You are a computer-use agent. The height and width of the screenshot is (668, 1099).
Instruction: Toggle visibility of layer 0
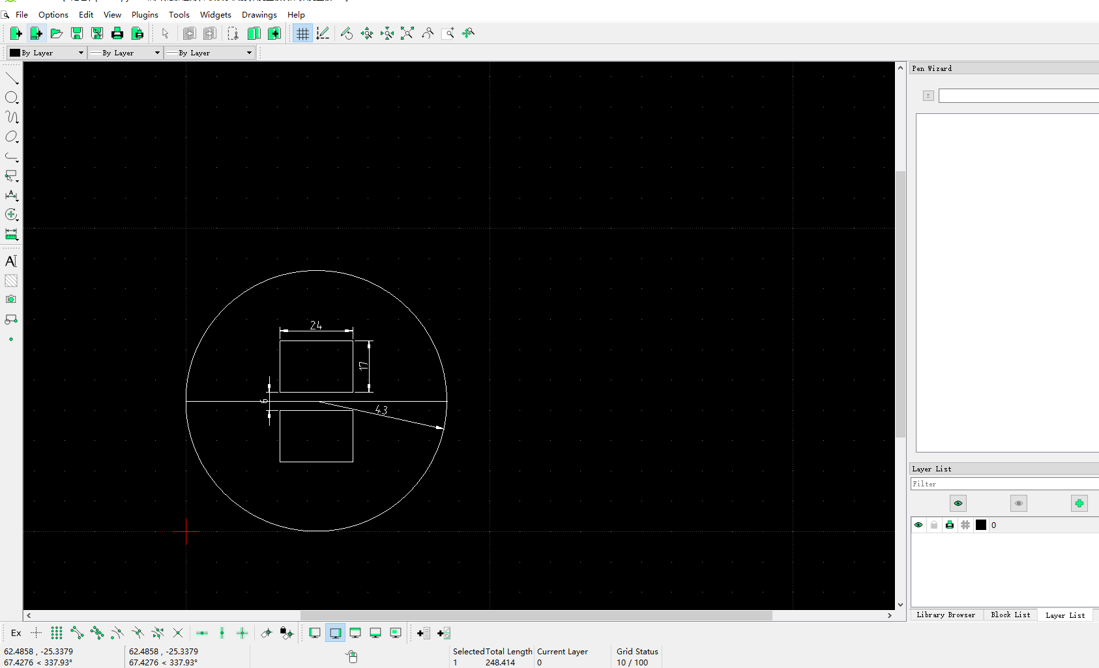918,525
